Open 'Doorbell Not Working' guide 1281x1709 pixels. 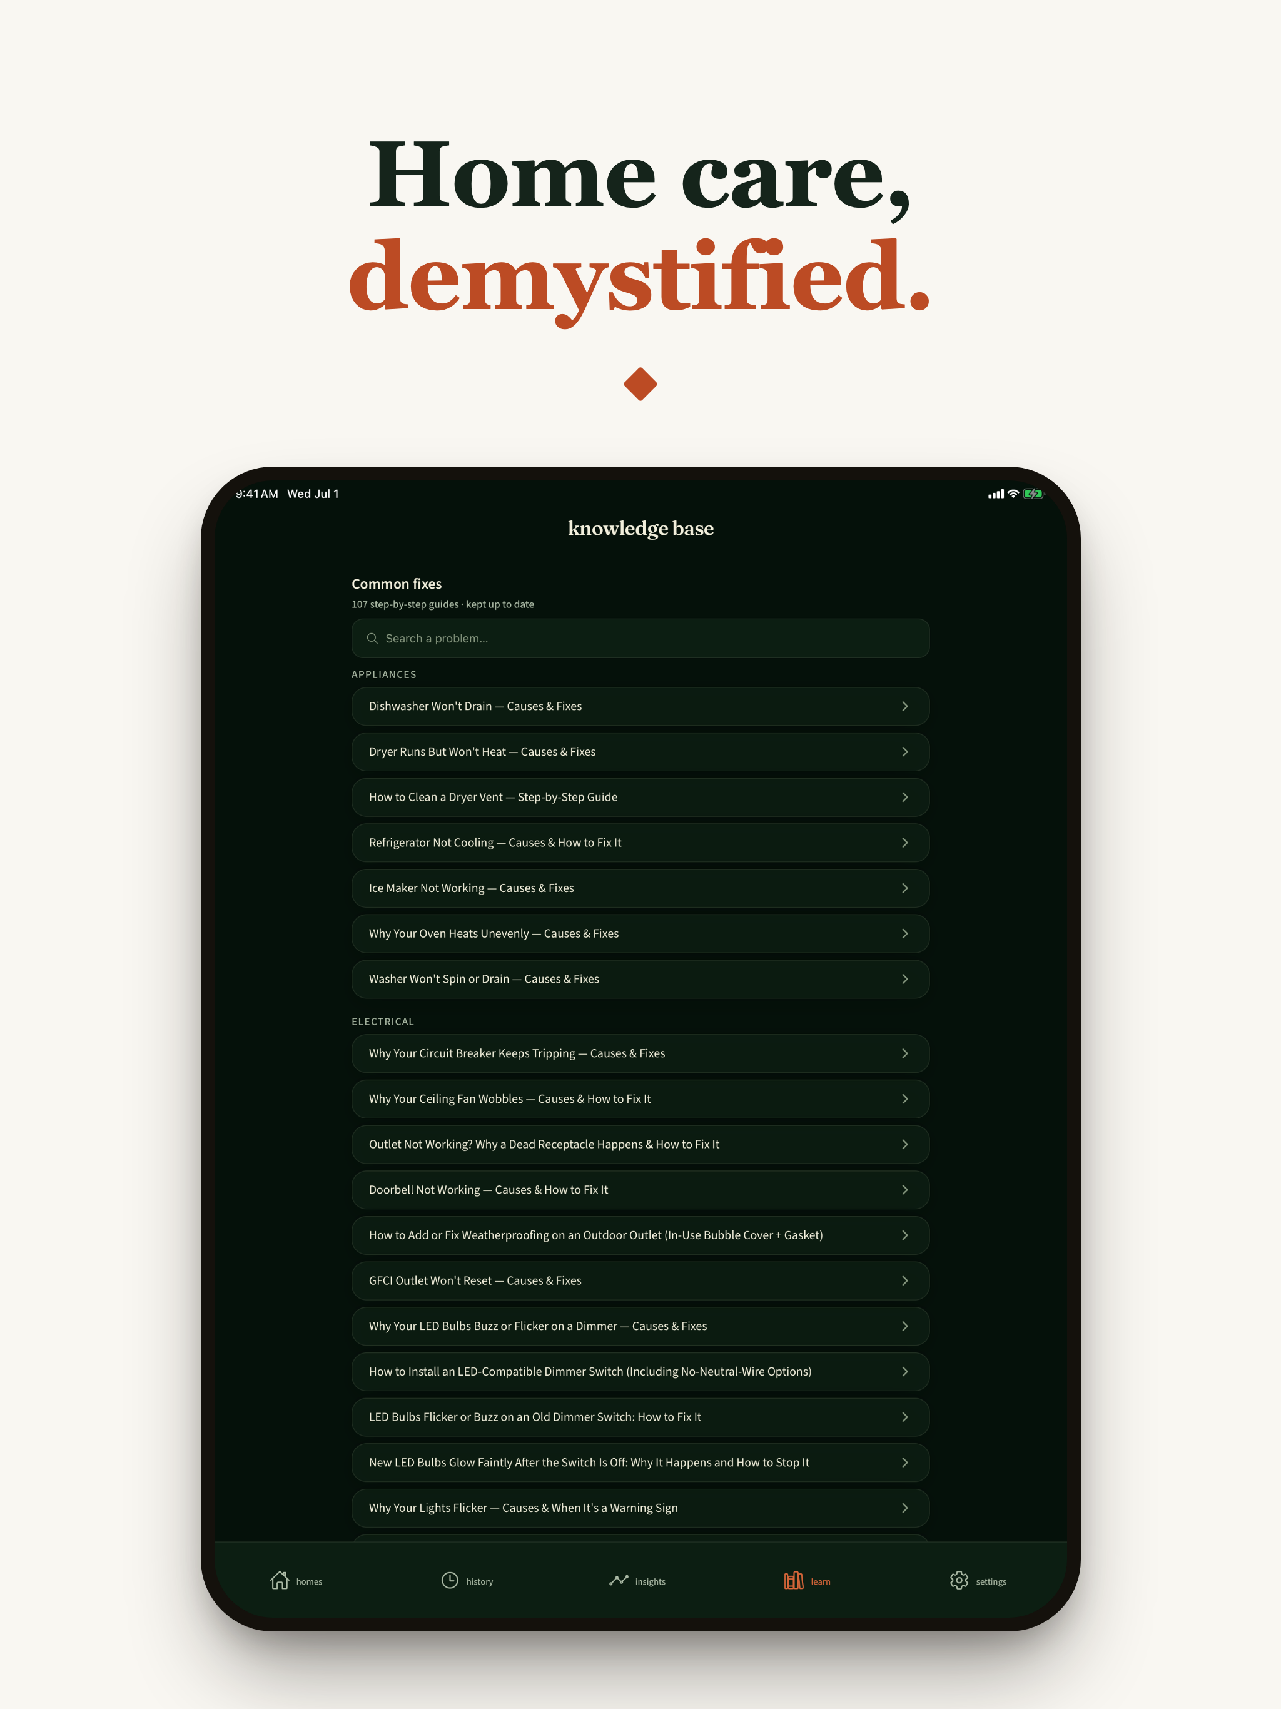[640, 1190]
